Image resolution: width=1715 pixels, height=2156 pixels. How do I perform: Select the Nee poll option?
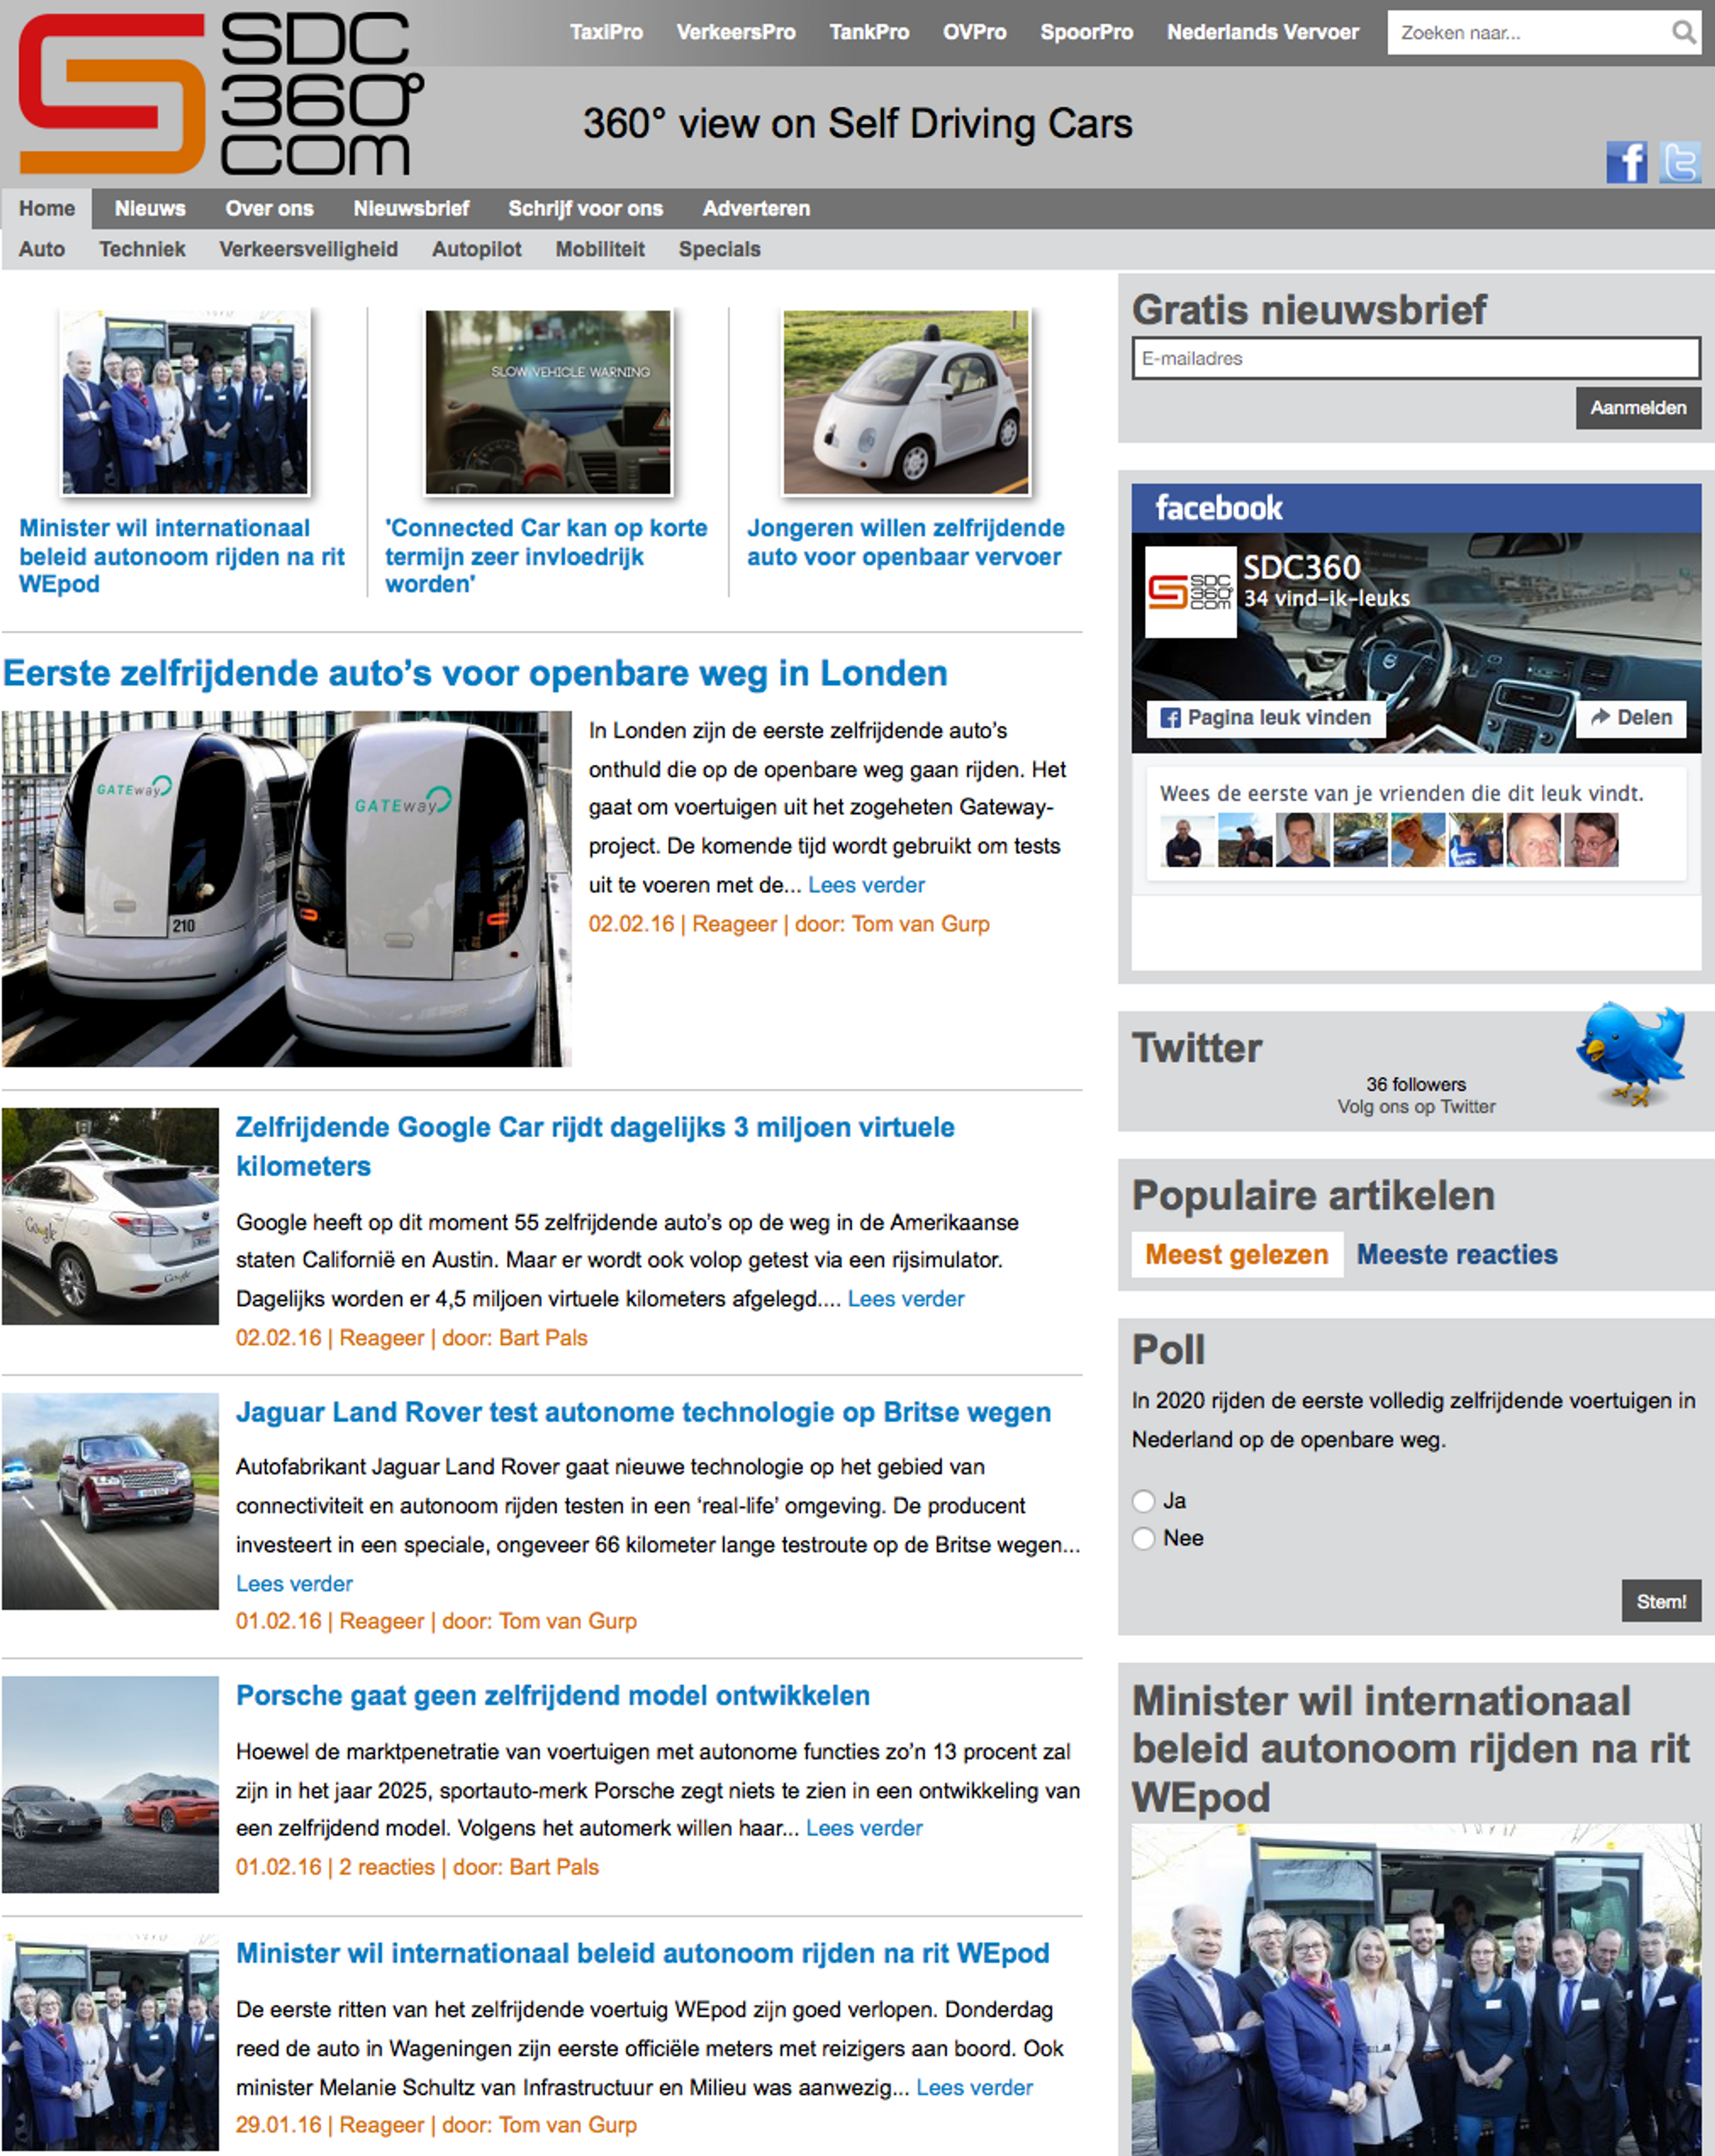1144,1538
